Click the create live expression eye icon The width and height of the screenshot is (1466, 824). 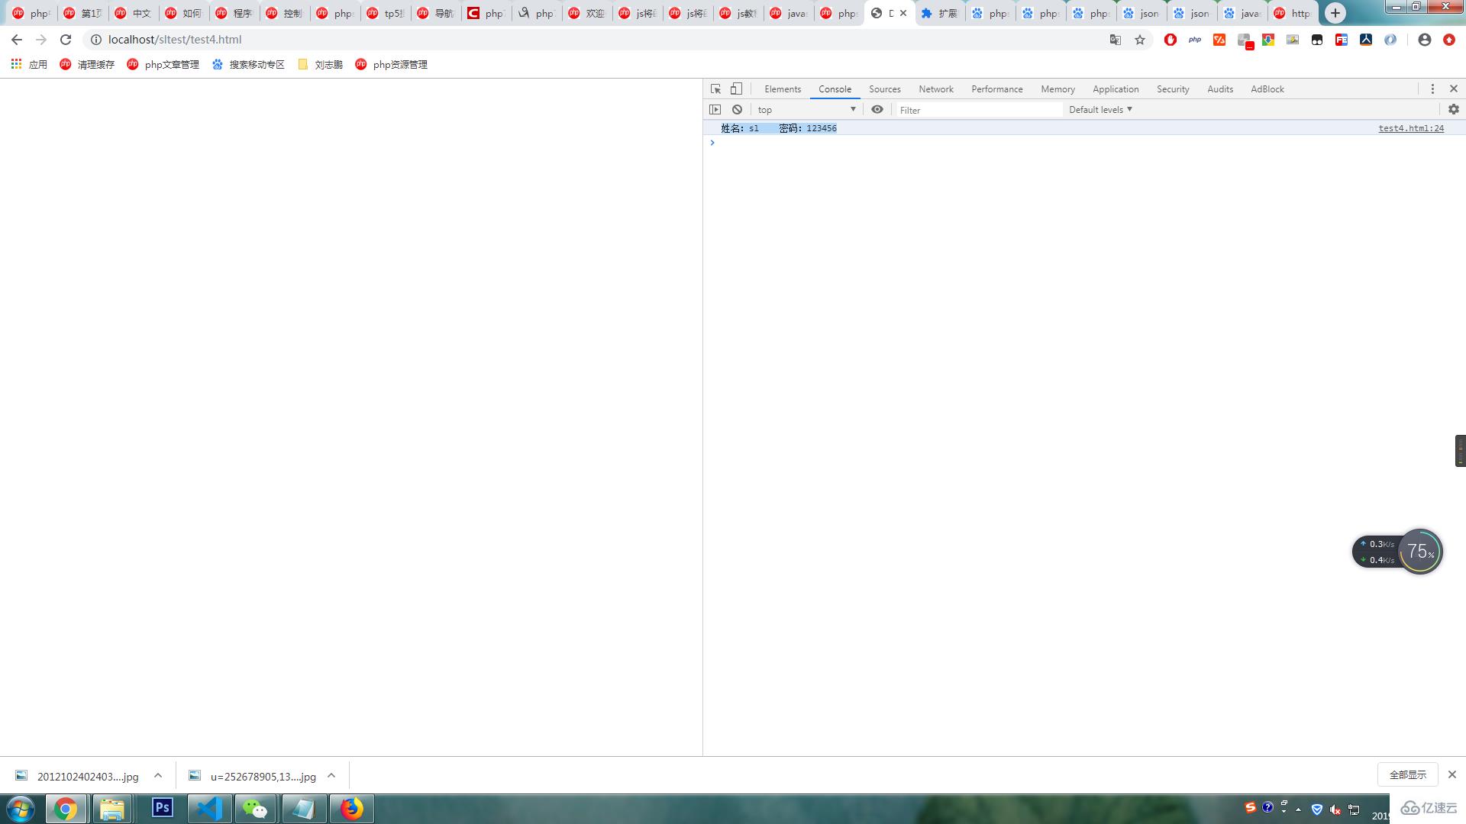877,108
